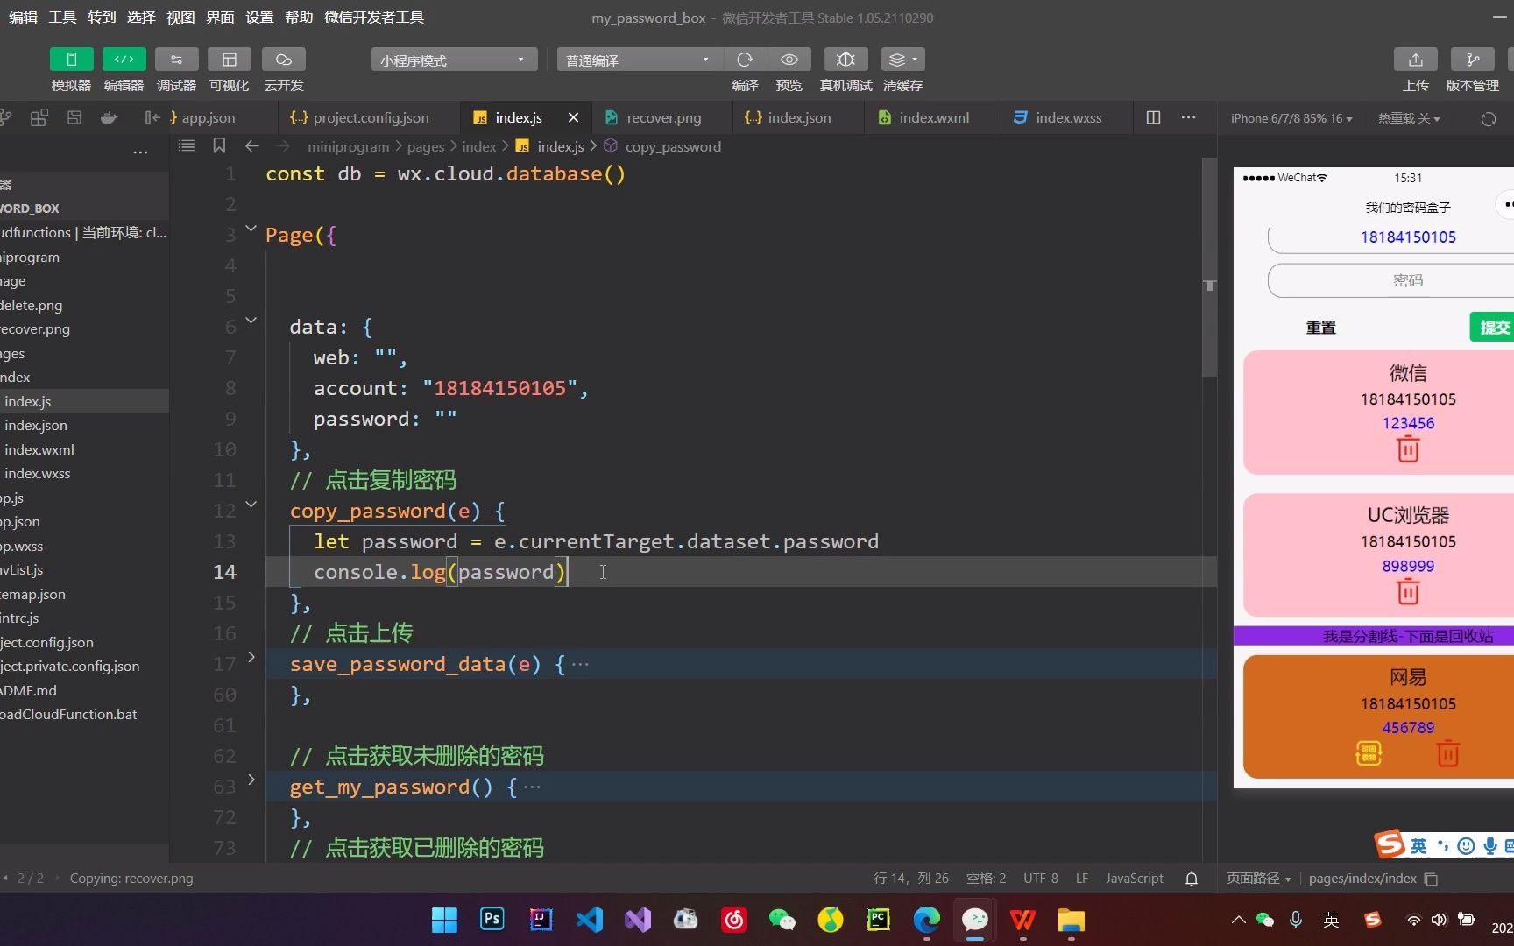Click the preview eye icon
This screenshot has height=946, width=1514.
pos(789,60)
